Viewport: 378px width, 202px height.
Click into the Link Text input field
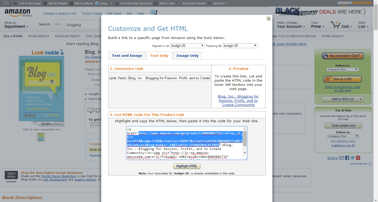point(169,78)
